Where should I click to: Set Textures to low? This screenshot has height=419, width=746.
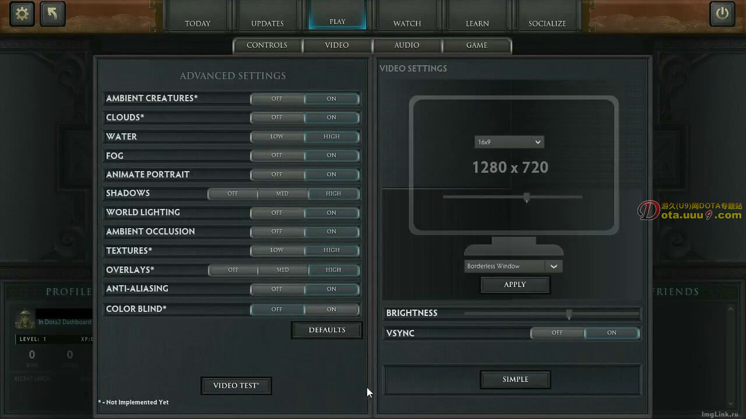point(277,250)
